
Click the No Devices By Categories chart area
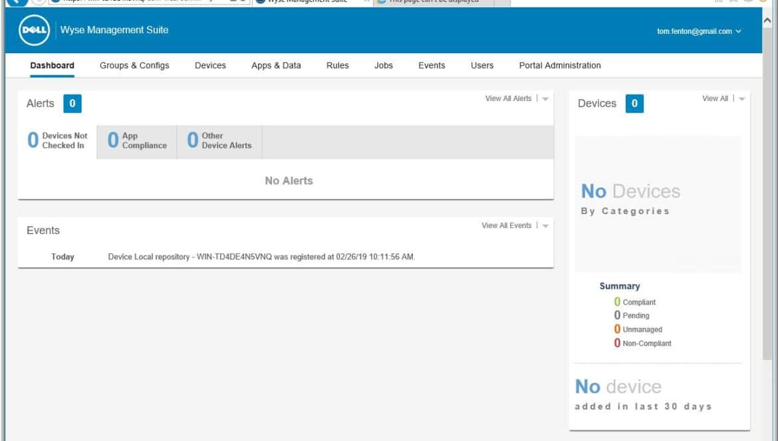(658, 204)
